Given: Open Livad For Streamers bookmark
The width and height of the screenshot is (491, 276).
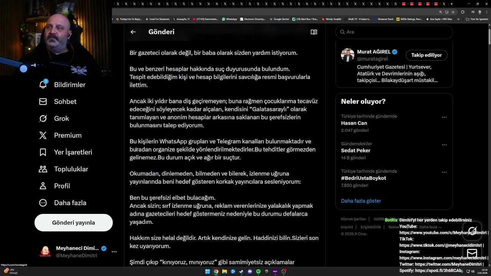Looking at the screenshot, I should coord(157,19).
